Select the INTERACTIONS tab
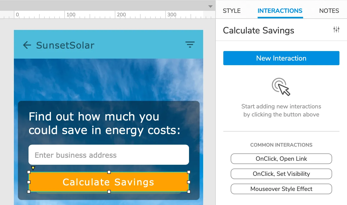The width and height of the screenshot is (347, 205). [x=280, y=11]
